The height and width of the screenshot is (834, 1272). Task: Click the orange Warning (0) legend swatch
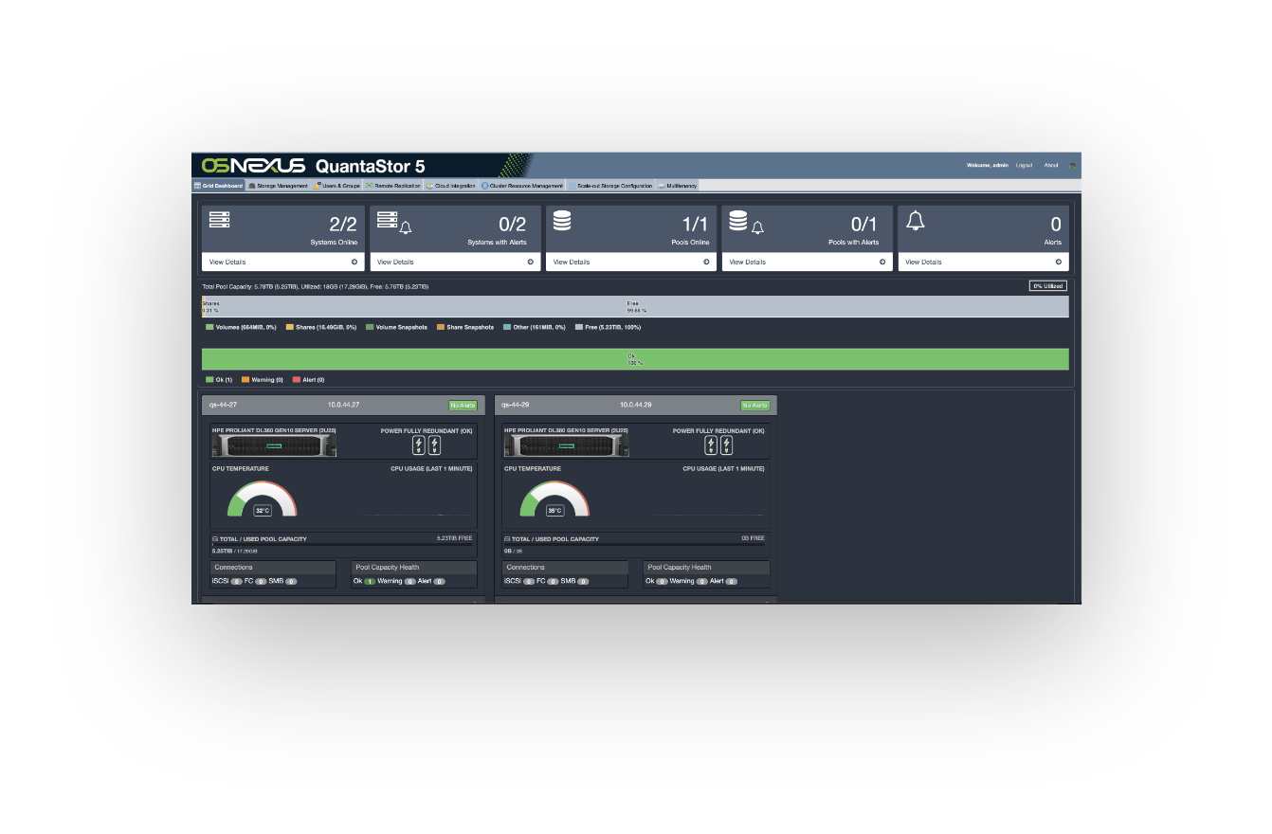pos(245,380)
